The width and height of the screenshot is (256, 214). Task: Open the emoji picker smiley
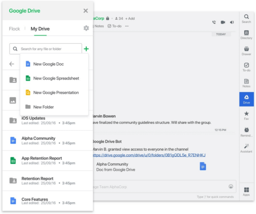[231, 186]
